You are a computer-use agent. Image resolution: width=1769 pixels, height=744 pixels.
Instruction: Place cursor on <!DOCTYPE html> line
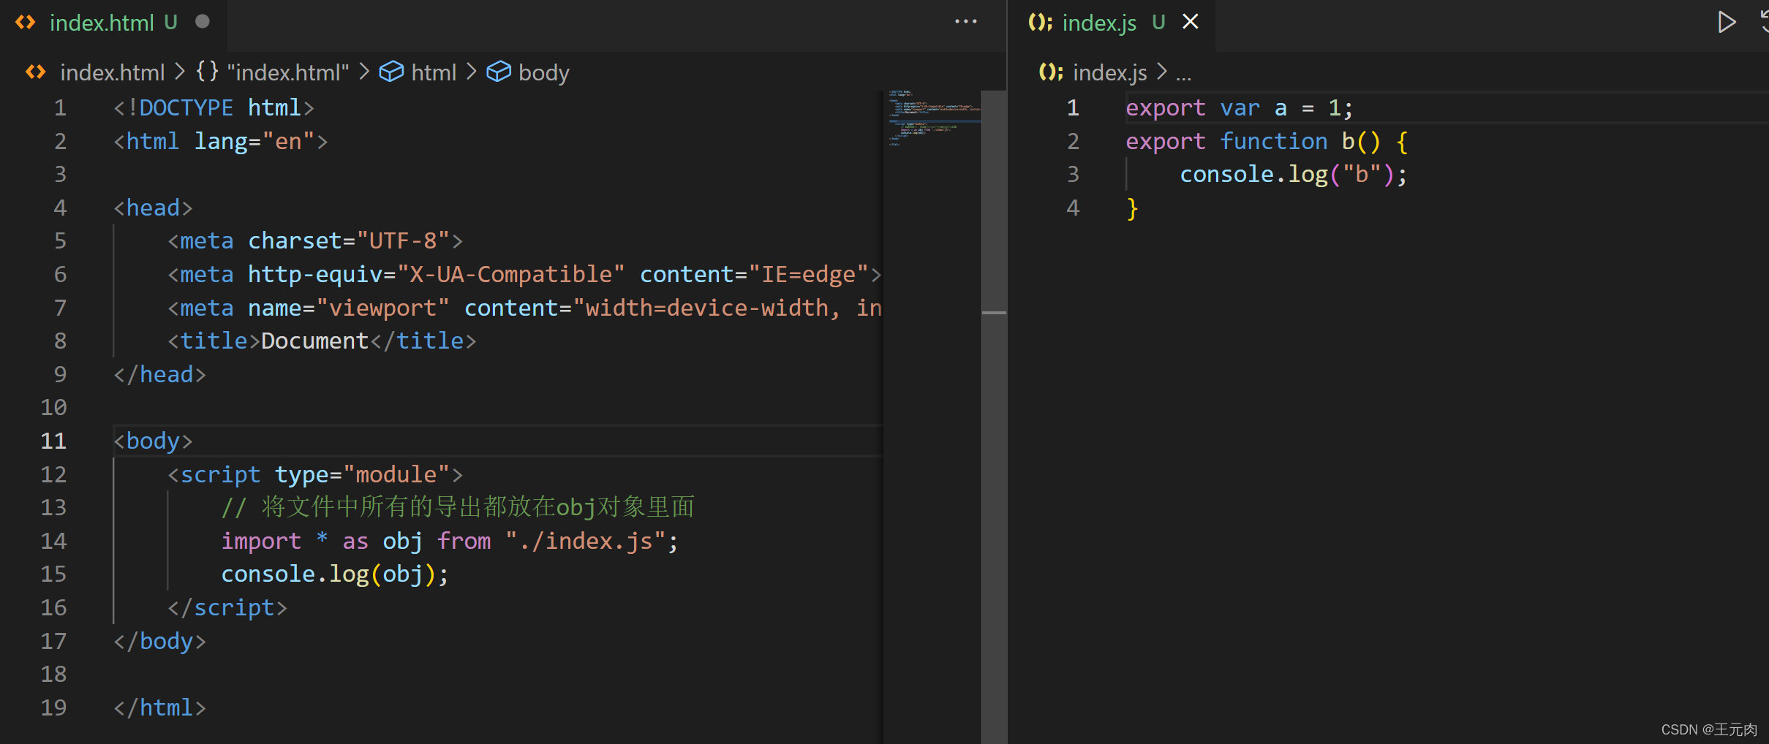pos(214,107)
